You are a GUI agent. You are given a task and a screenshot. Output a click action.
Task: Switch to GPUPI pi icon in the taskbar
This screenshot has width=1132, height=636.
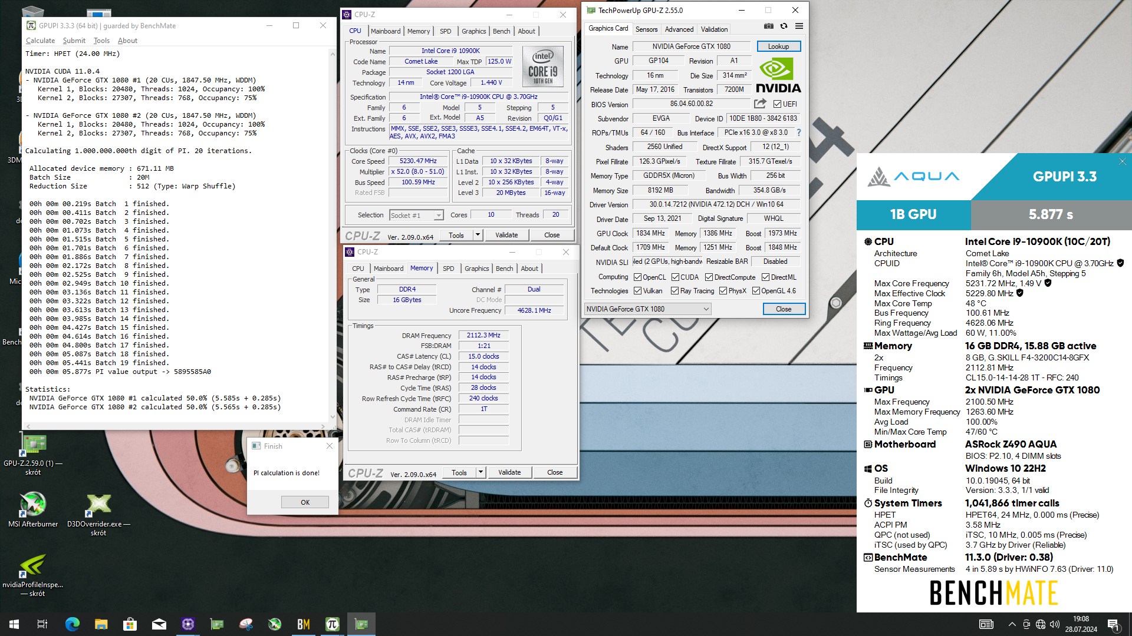click(x=333, y=624)
